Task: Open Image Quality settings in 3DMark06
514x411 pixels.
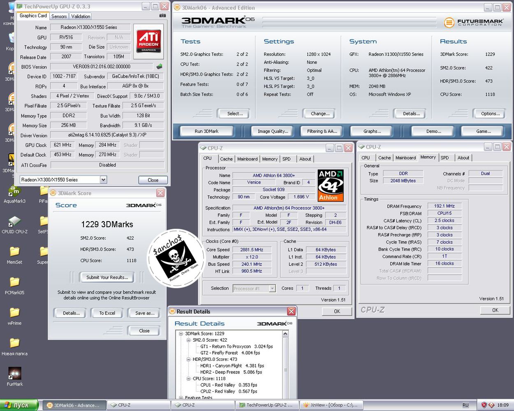Action: 273,131
